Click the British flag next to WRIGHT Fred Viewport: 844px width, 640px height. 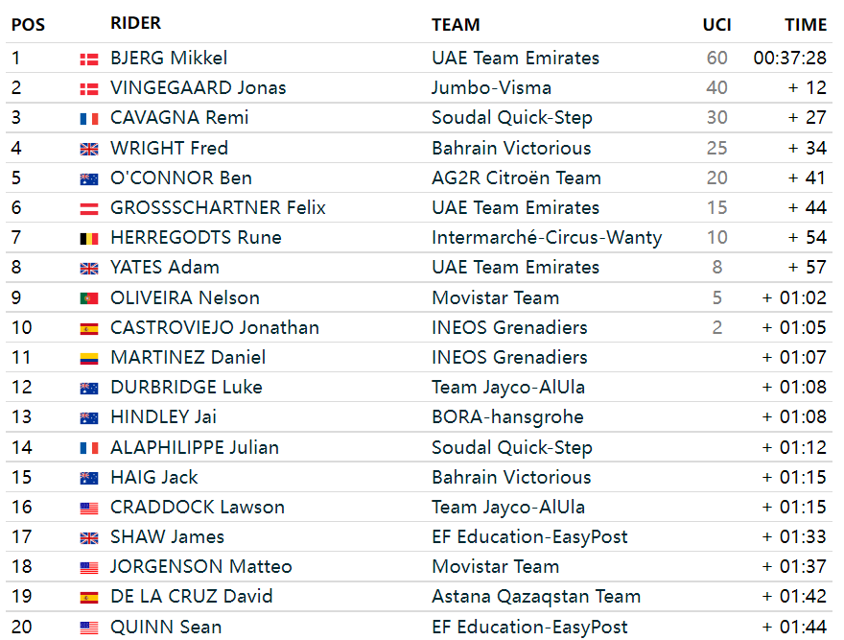click(x=89, y=150)
